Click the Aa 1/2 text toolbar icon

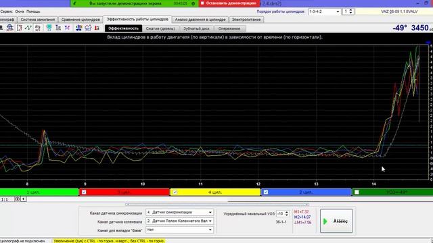[x=38, y=28]
